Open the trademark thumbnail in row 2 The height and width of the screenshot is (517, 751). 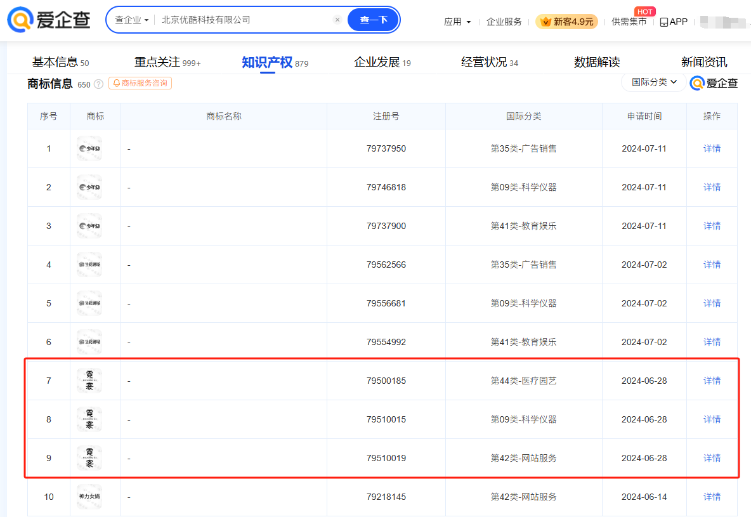[89, 187]
